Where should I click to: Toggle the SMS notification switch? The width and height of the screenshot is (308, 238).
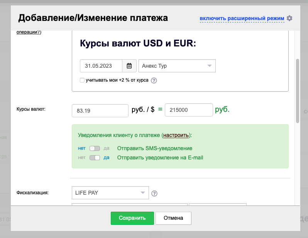95,148
